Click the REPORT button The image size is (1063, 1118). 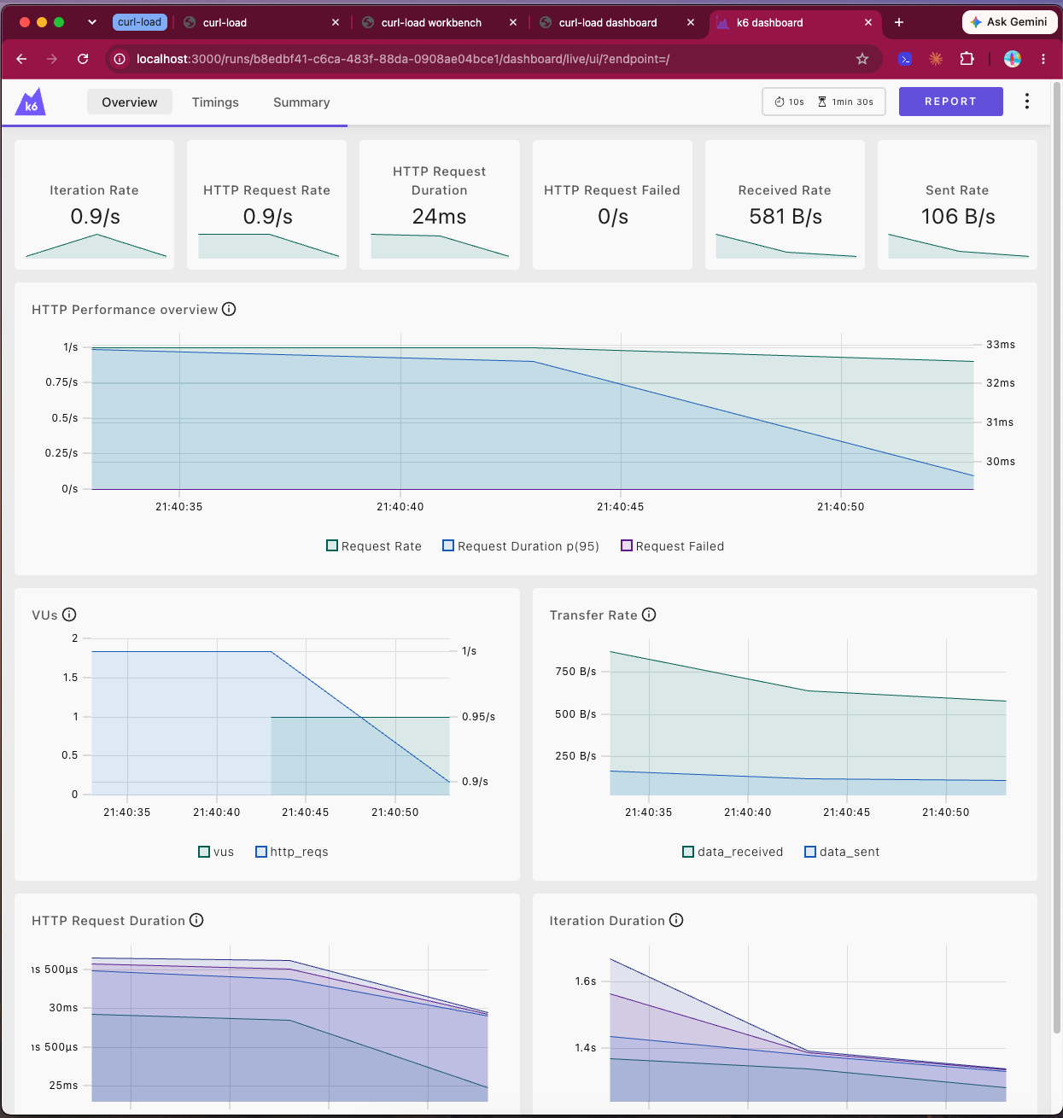[x=951, y=102]
